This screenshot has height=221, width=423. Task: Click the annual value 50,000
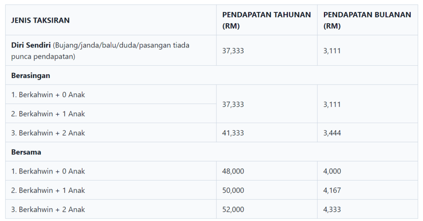(233, 190)
